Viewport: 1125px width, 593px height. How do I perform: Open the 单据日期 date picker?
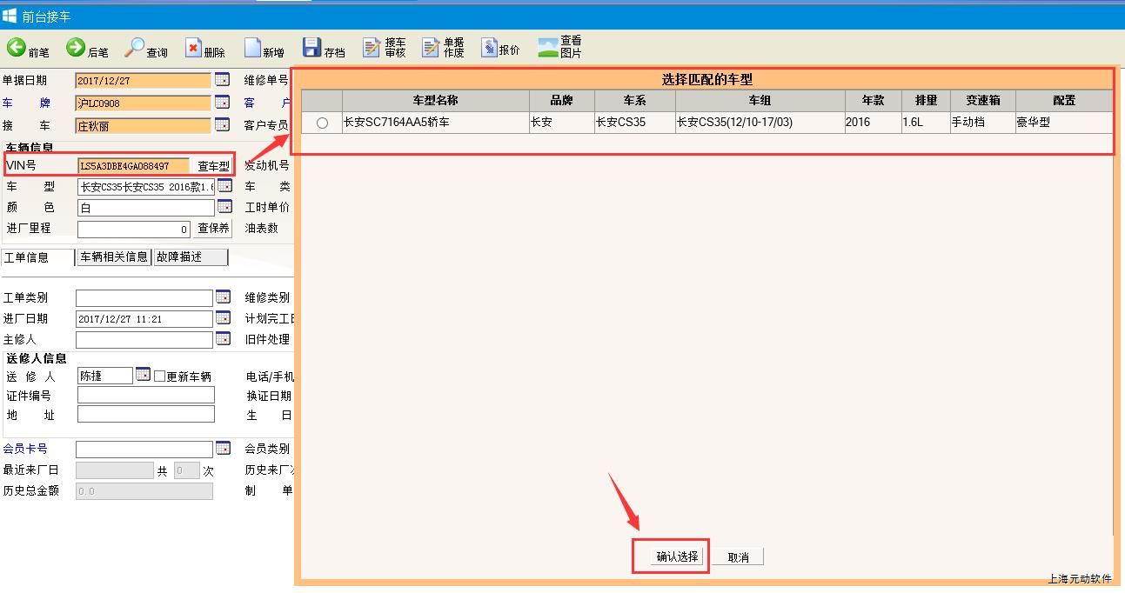[x=223, y=80]
